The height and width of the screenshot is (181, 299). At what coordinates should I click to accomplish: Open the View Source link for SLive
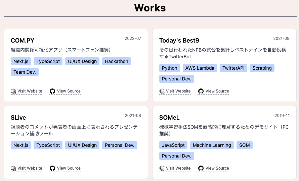(x=65, y=168)
